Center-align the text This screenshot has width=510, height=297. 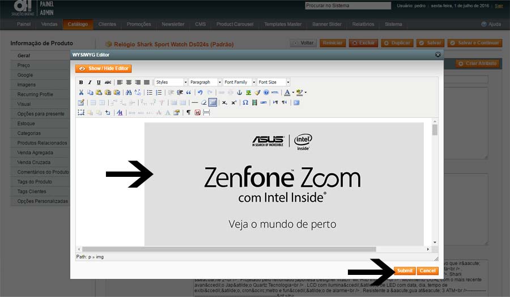[x=129, y=82]
